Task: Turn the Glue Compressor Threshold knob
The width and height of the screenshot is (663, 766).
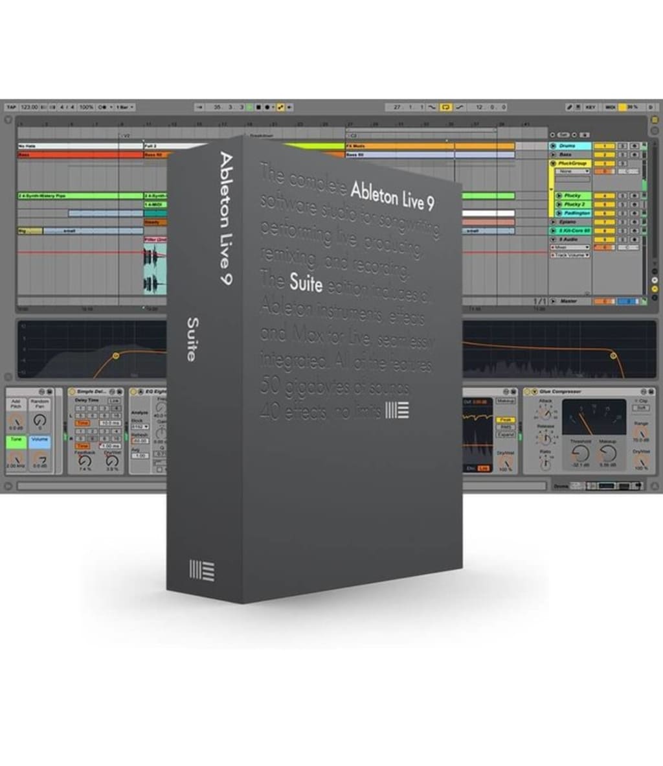Action: pos(580,454)
